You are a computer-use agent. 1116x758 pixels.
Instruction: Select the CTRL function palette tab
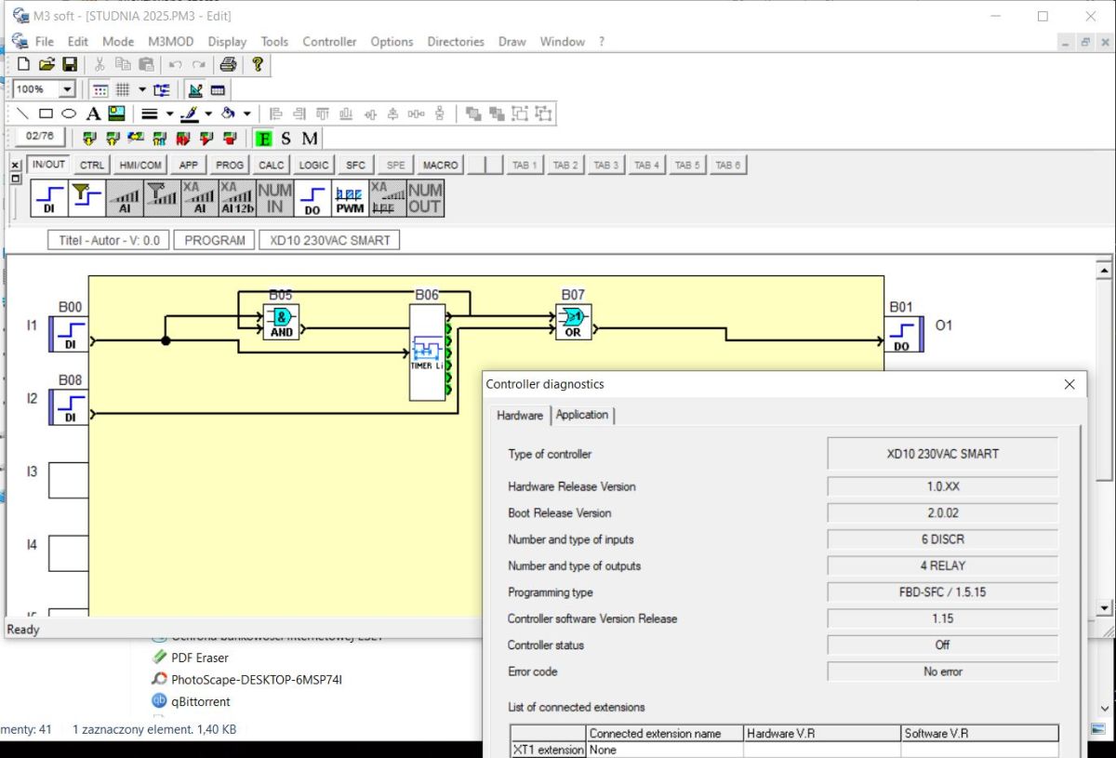pos(92,165)
